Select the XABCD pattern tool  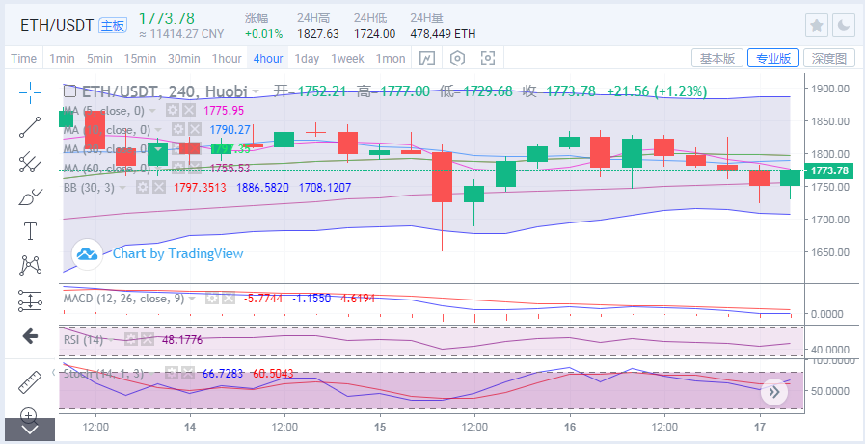[30, 266]
